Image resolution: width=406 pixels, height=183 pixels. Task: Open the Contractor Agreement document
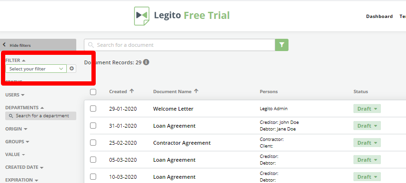tap(182, 143)
